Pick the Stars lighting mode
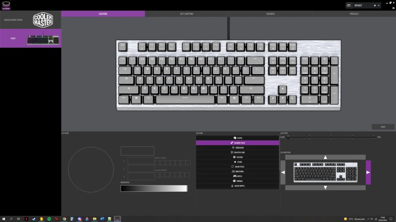Screen dimensions: 396x222 [x=238, y=162]
